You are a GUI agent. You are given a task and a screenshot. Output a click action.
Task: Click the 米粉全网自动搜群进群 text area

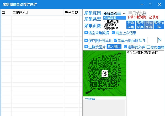[145, 83]
